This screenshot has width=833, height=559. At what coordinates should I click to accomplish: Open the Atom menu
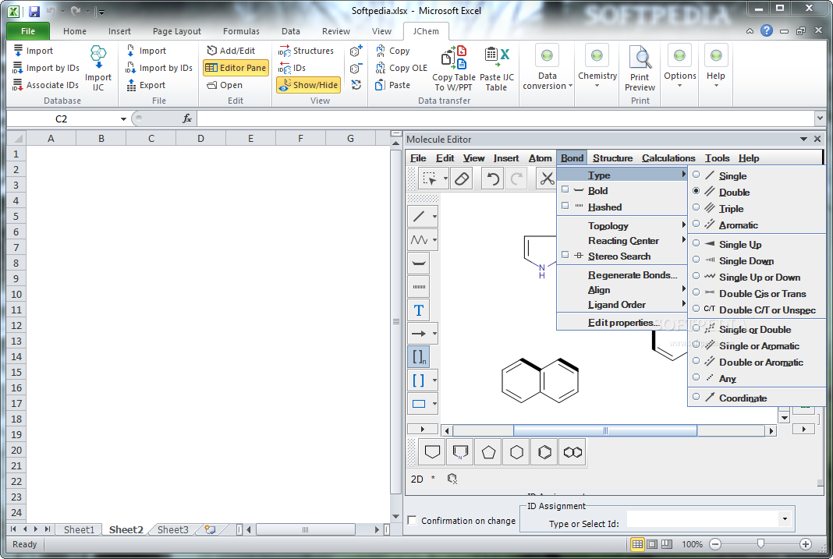(541, 158)
